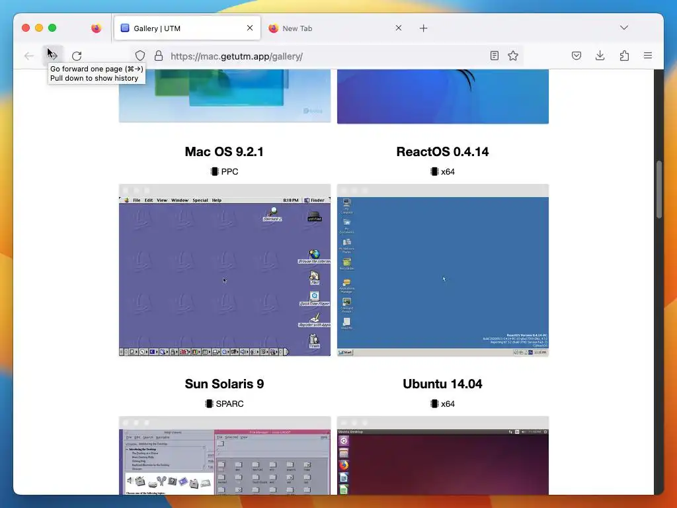Click the chip icon under ReactOS 0.4.14
The height and width of the screenshot is (508, 677).
coord(434,171)
